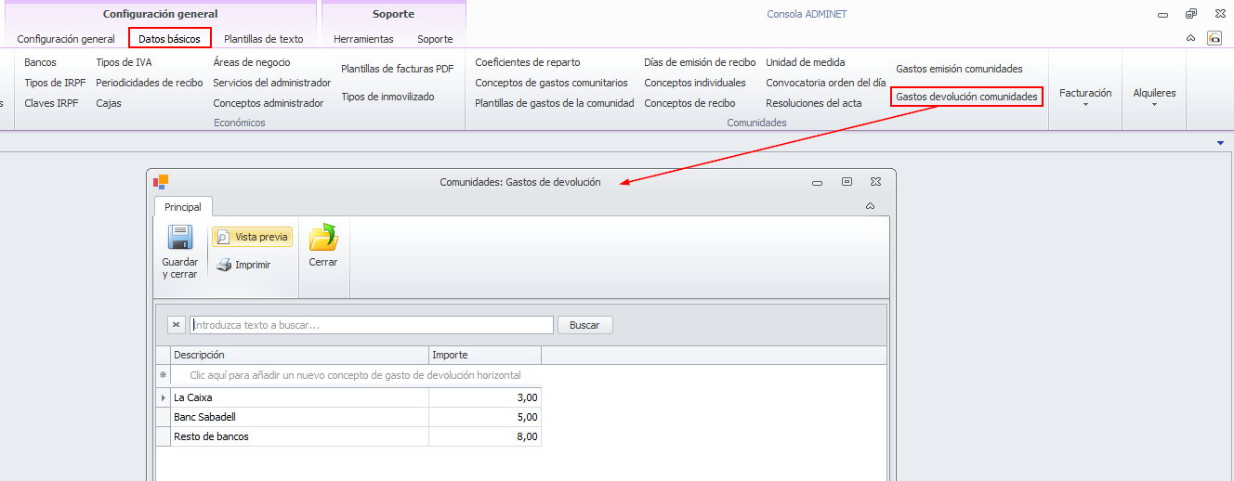
Task: Click the search text input field
Action: click(372, 325)
